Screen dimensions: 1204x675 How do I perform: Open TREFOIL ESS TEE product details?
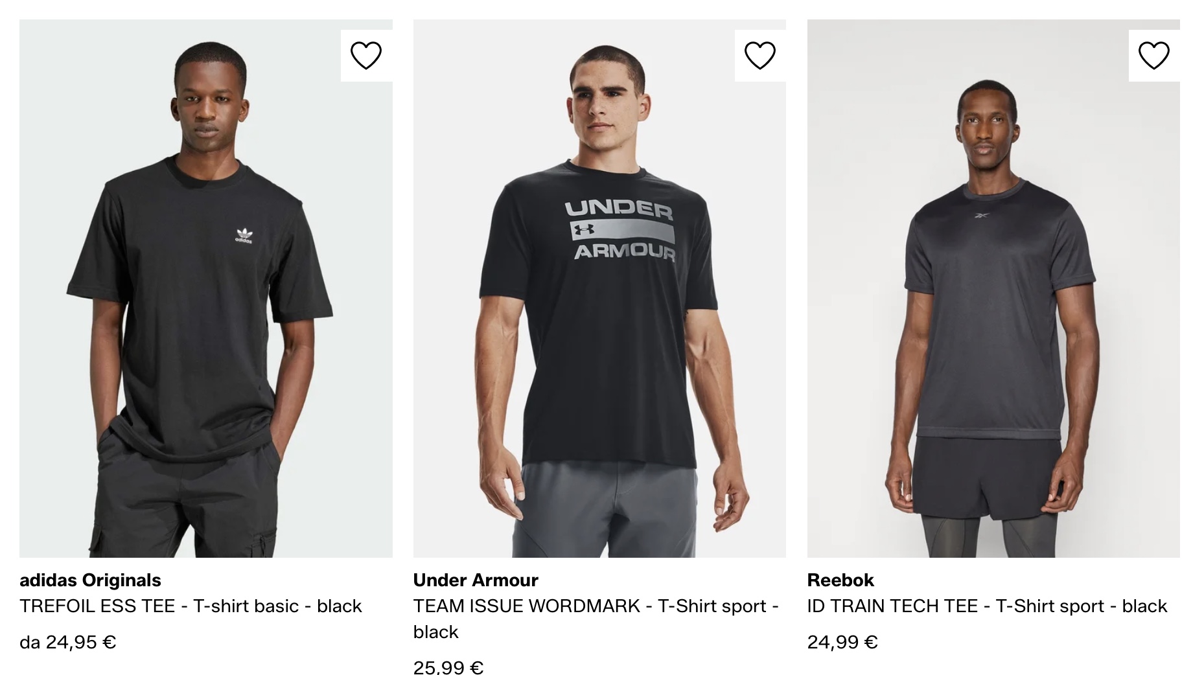coord(191,606)
